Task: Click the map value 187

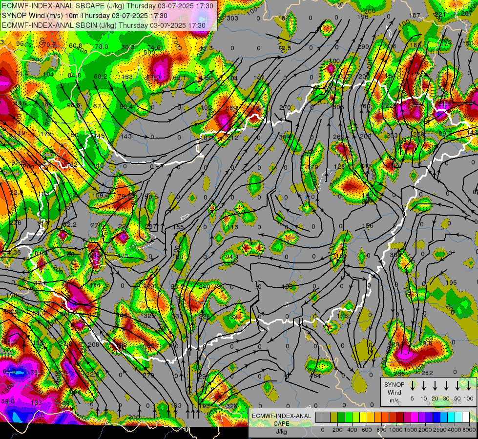Action: pos(415,15)
